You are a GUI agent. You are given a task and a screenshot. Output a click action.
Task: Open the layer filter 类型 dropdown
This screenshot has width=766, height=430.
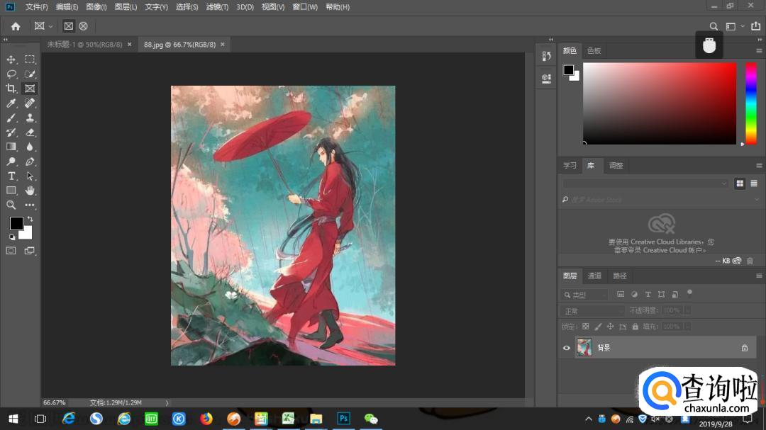click(x=584, y=295)
